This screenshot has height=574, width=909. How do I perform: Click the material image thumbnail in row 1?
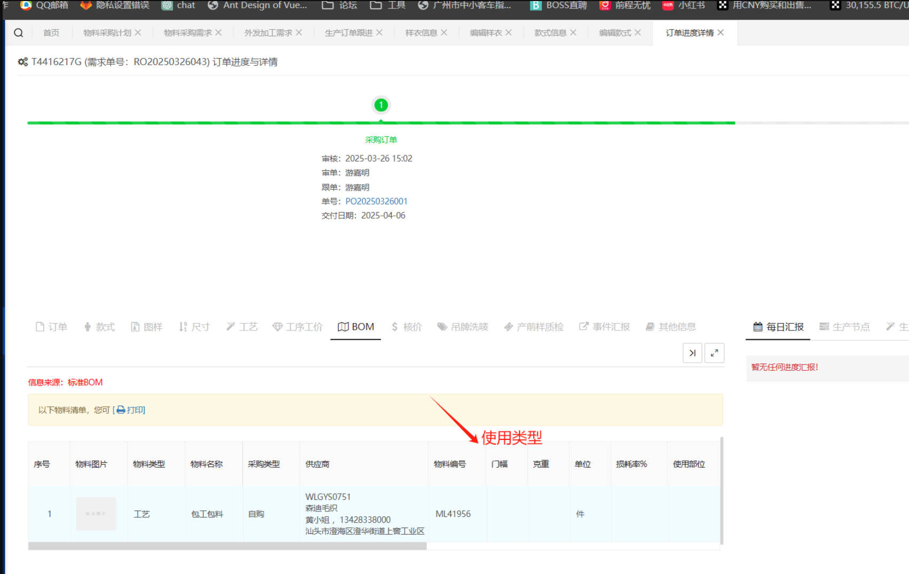pyautogui.click(x=96, y=514)
